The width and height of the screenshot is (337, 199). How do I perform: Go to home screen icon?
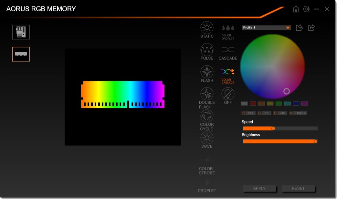296,9
